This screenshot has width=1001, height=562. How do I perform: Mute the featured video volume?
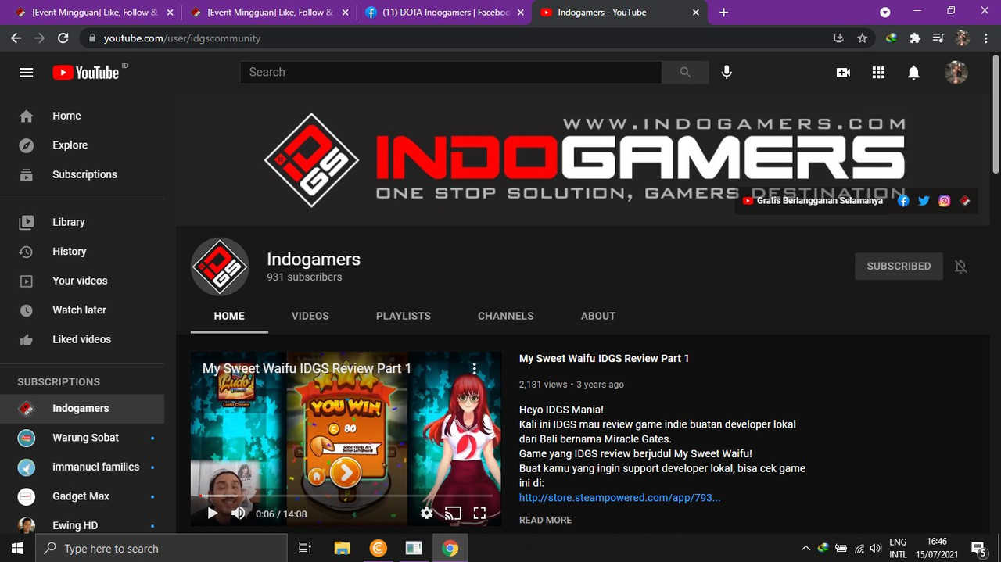point(238,514)
